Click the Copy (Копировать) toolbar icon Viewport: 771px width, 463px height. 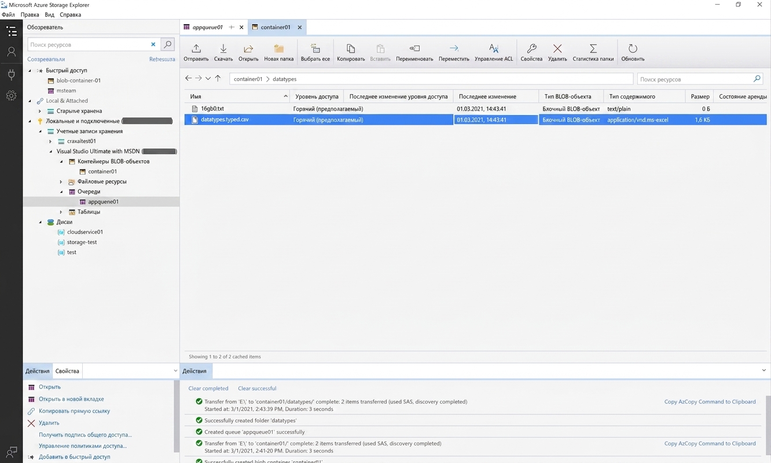point(351,52)
